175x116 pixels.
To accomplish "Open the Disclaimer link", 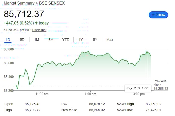I will 39,30.
